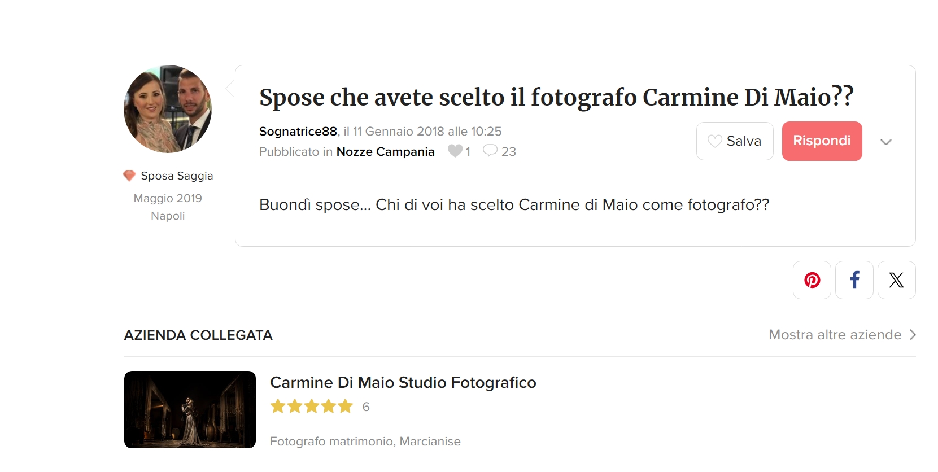Click the Sposa Saggia gem badge

click(129, 176)
